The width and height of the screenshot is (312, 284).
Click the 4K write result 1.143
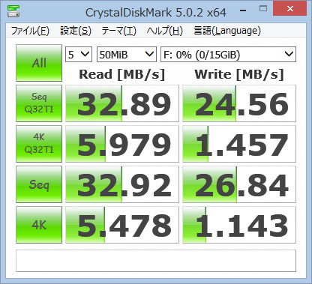coord(239,225)
